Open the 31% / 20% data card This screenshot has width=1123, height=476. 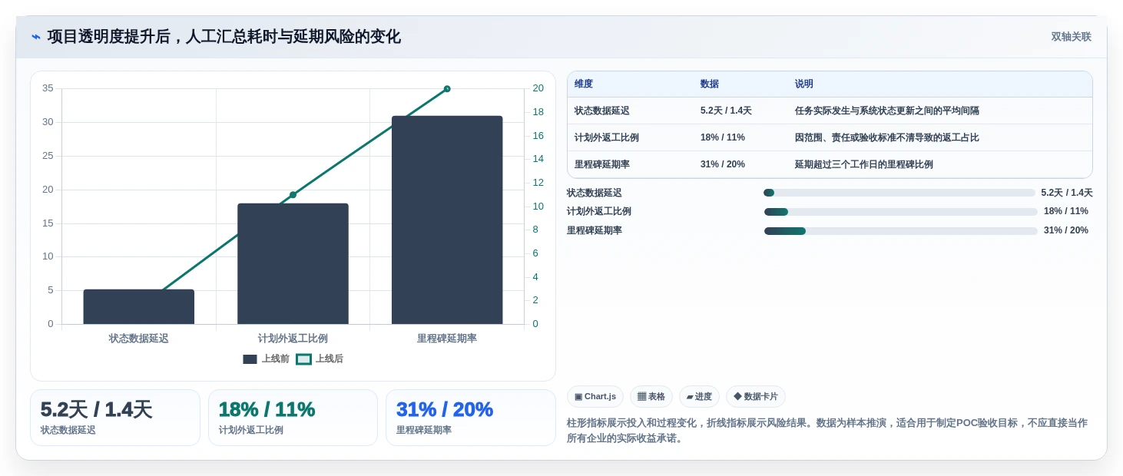tap(470, 418)
